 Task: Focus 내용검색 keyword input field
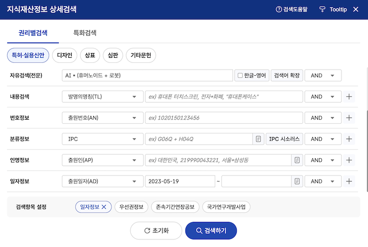[224, 97]
